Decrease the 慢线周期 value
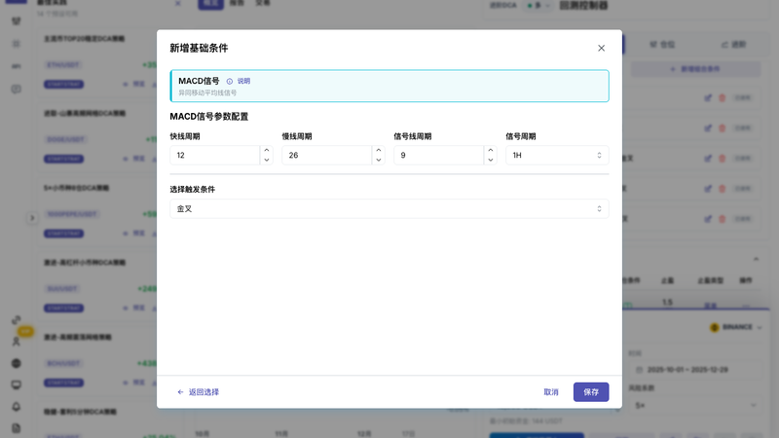Screen dimensions: 779x438 379,160
